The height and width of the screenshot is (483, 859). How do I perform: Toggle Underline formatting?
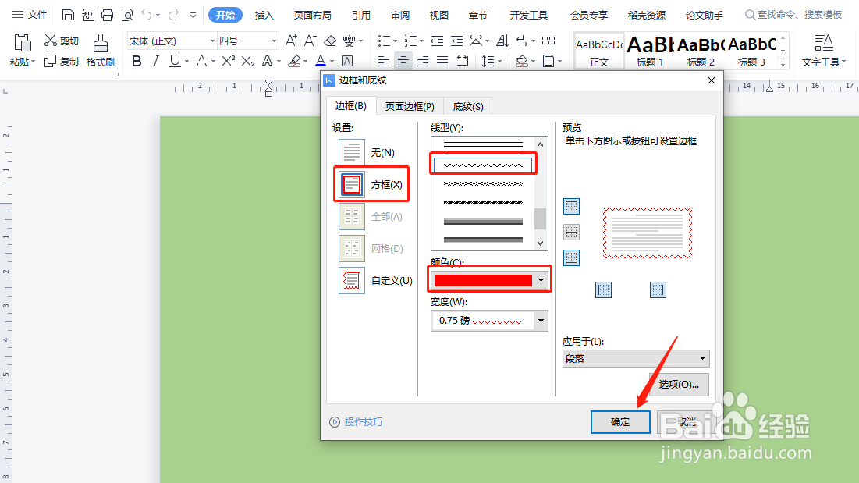[175, 62]
